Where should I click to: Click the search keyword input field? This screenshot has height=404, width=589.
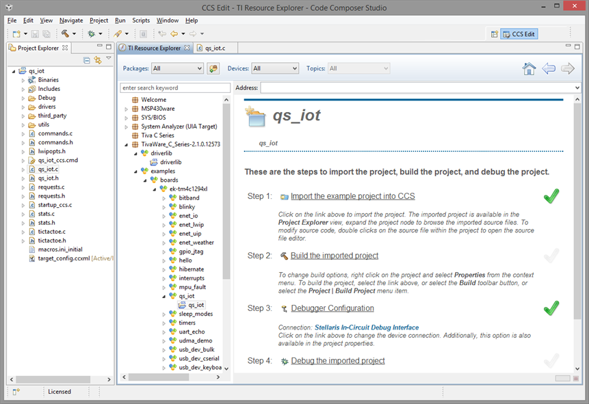175,88
